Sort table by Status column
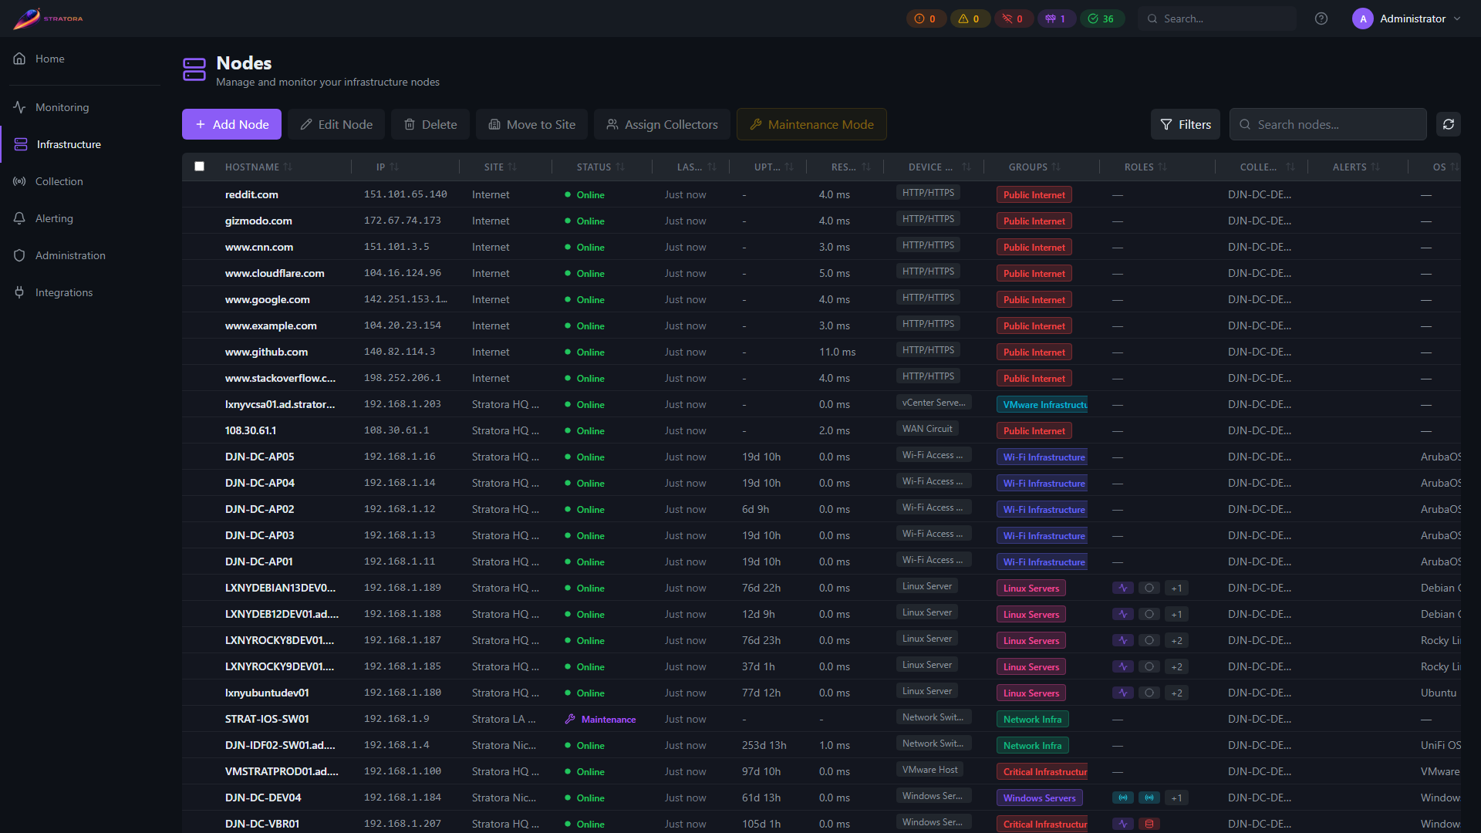 pos(601,167)
